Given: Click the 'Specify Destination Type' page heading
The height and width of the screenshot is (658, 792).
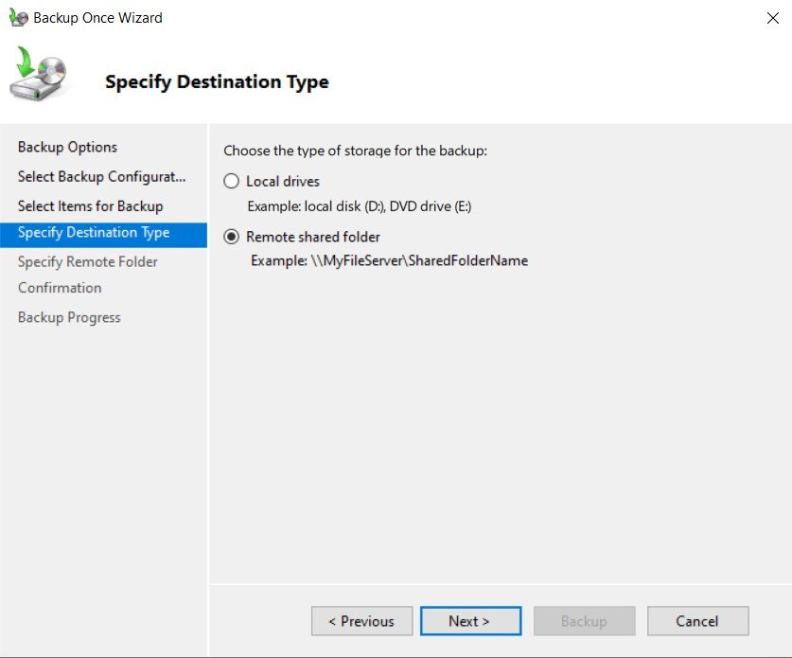Looking at the screenshot, I should (217, 81).
